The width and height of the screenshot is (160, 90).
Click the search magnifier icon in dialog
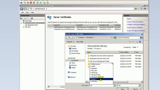(x=141, y=38)
